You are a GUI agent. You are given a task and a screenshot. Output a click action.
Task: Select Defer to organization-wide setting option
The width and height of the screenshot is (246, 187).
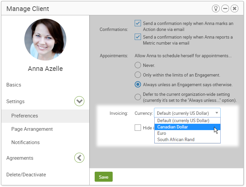tap(138, 97)
